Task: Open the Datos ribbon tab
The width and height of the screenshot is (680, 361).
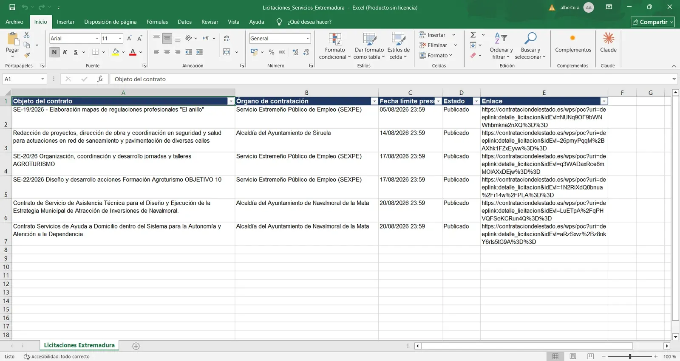Action: click(184, 22)
